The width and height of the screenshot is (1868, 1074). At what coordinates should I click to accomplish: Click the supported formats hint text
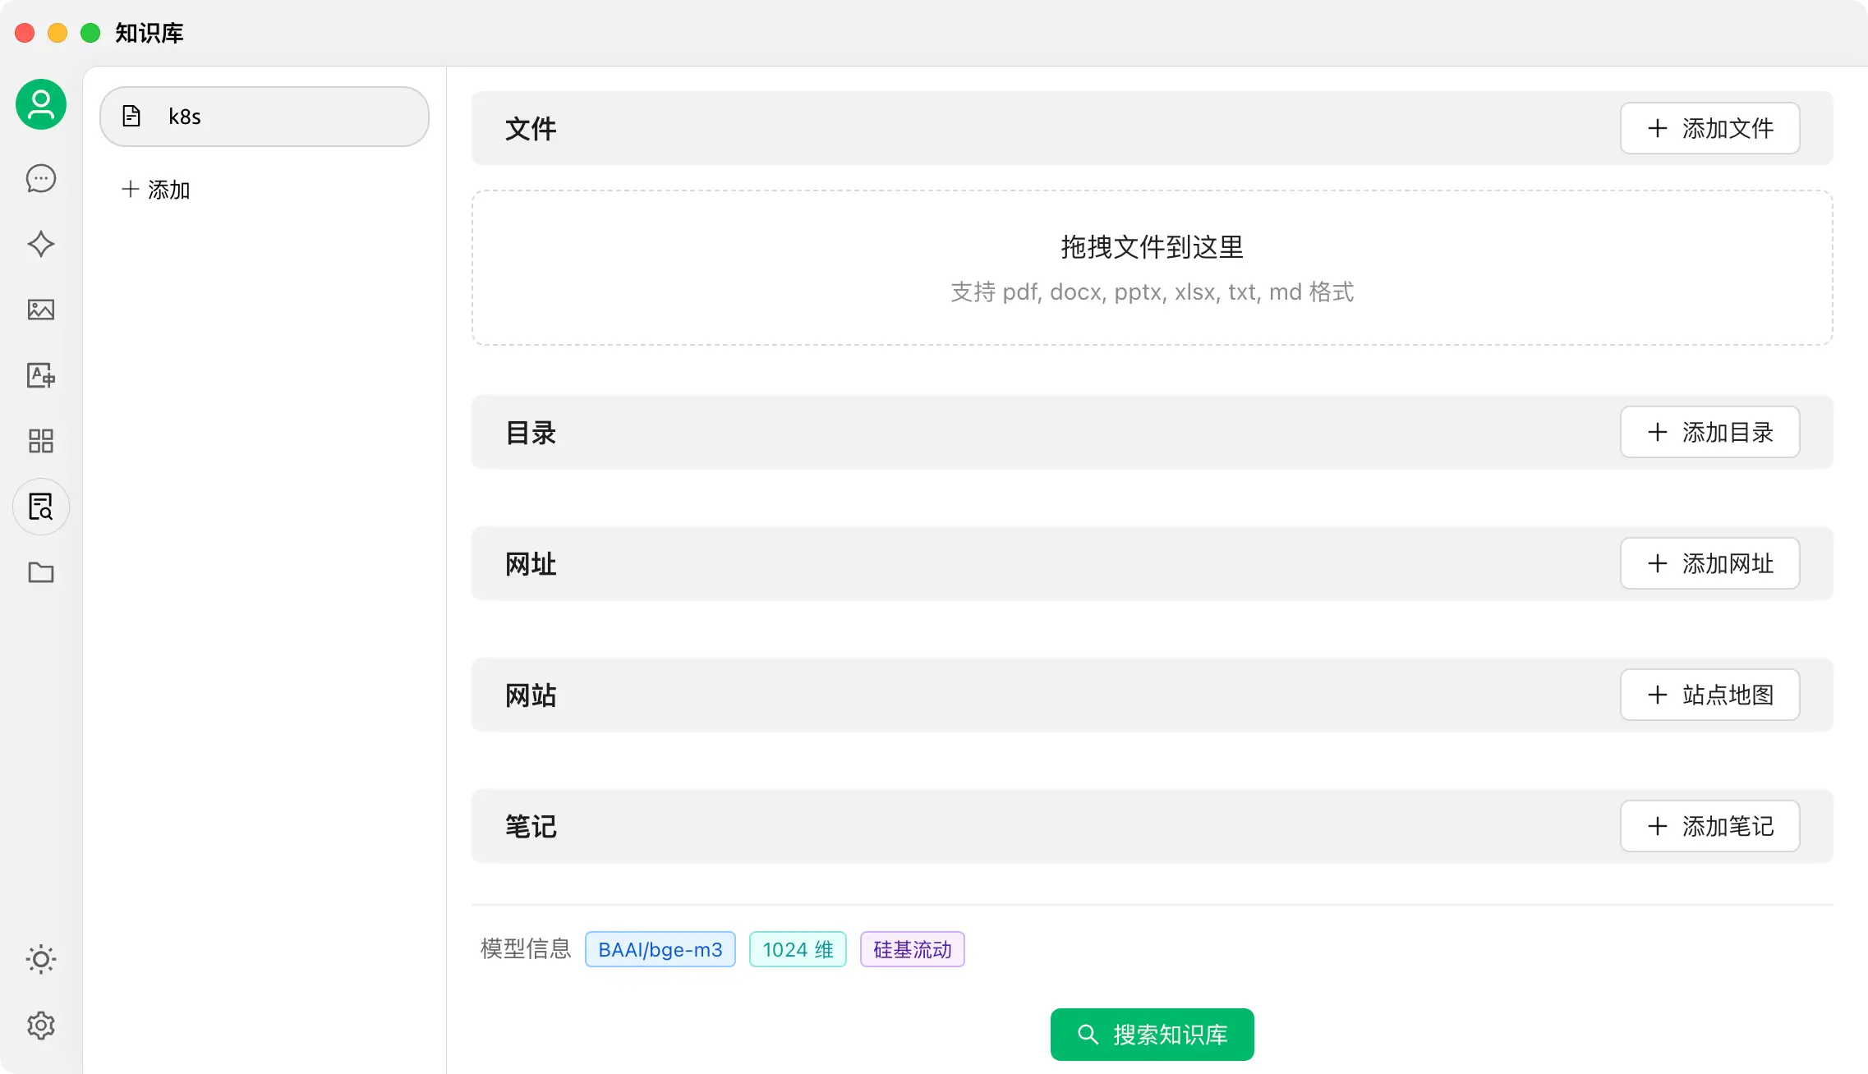point(1153,291)
